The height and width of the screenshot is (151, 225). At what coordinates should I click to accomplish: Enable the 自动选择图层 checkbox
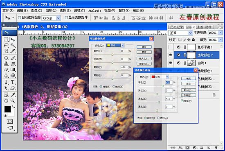tap(19, 18)
